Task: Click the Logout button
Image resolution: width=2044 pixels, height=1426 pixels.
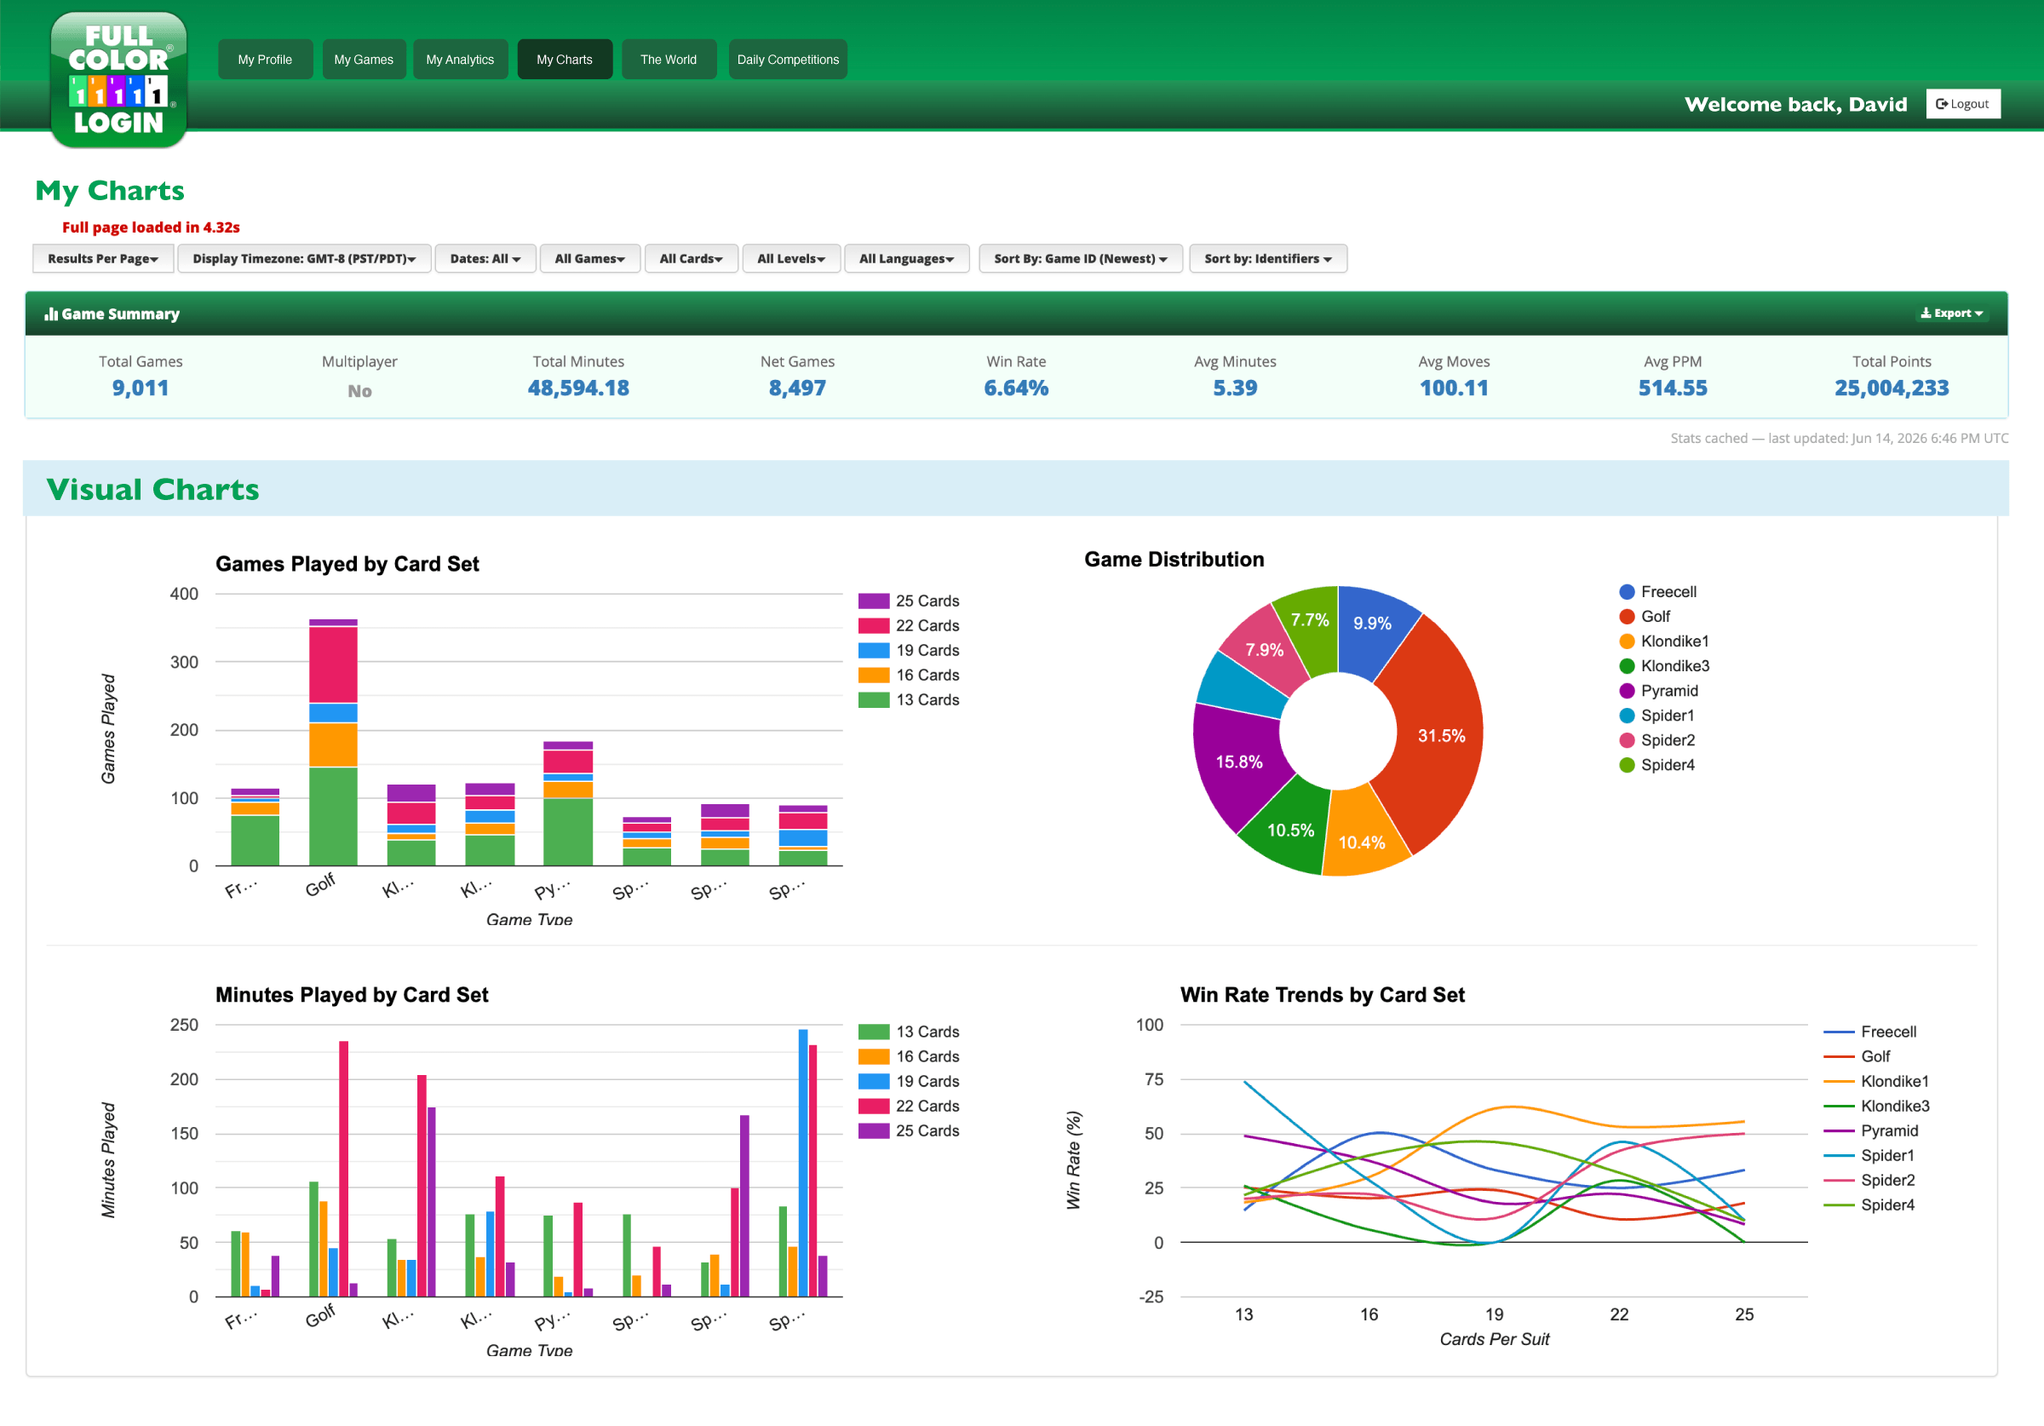Action: click(1963, 103)
